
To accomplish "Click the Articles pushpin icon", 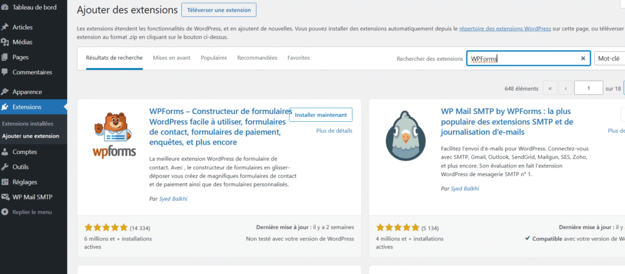I will pyautogui.click(x=5, y=27).
